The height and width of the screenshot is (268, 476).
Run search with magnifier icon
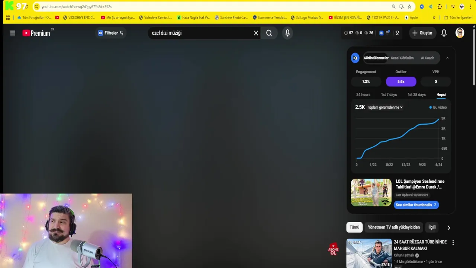pos(269,33)
